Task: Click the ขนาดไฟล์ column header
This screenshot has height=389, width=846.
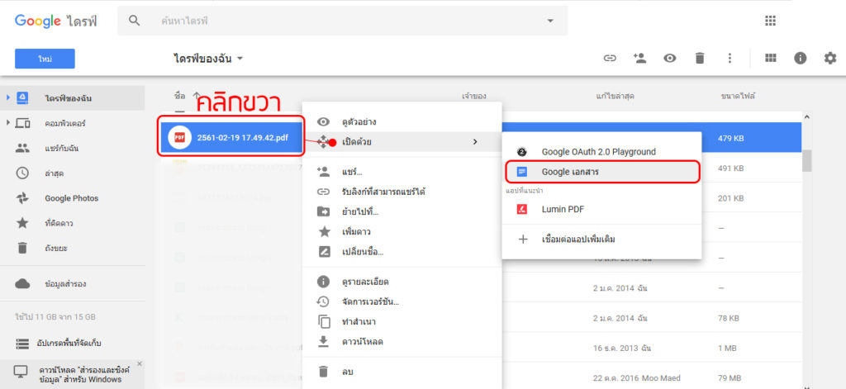Action: 738,96
